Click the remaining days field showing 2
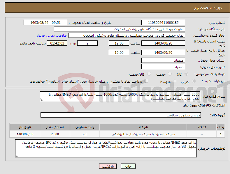 point(87,43)
